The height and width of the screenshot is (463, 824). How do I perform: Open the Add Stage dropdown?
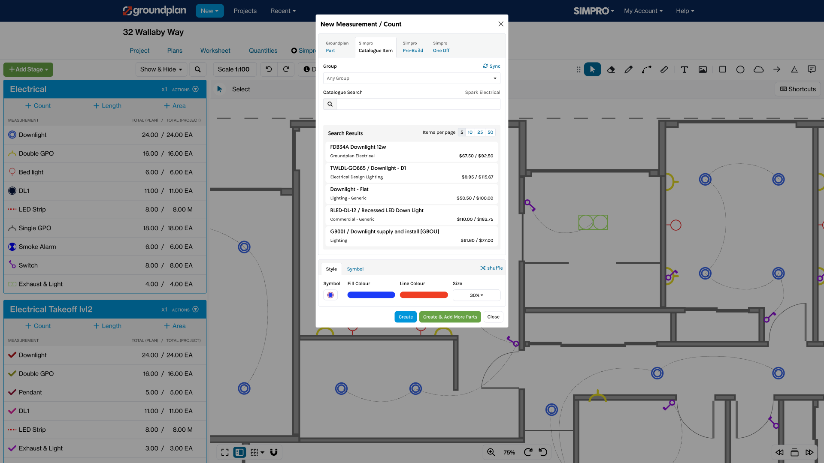coord(28,69)
